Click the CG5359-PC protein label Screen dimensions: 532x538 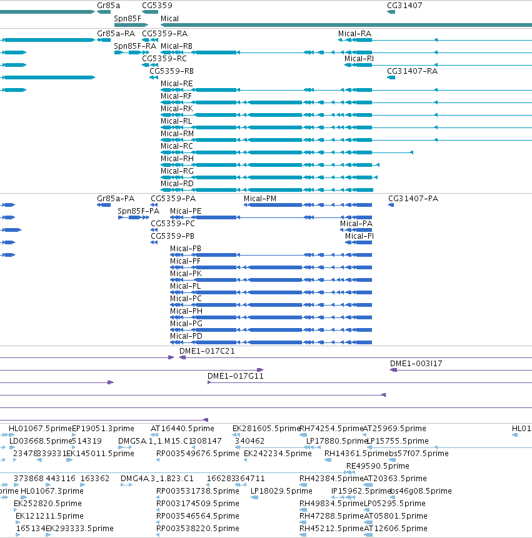pos(173,224)
